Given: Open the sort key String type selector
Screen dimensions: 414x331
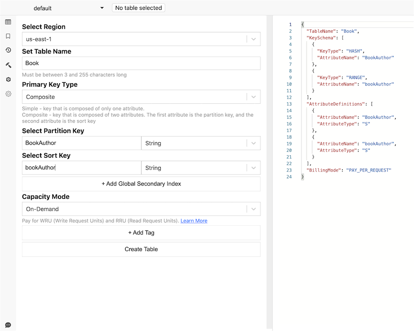Looking at the screenshot, I should (x=254, y=167).
